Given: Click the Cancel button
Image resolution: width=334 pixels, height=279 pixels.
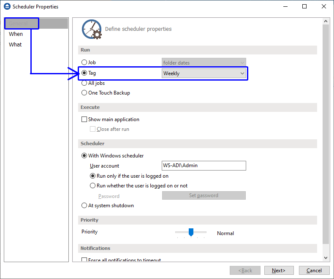Looking at the screenshot, I should click(x=314, y=271).
